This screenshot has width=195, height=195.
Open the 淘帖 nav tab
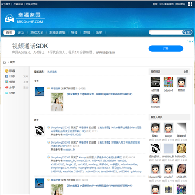pos(99,32)
